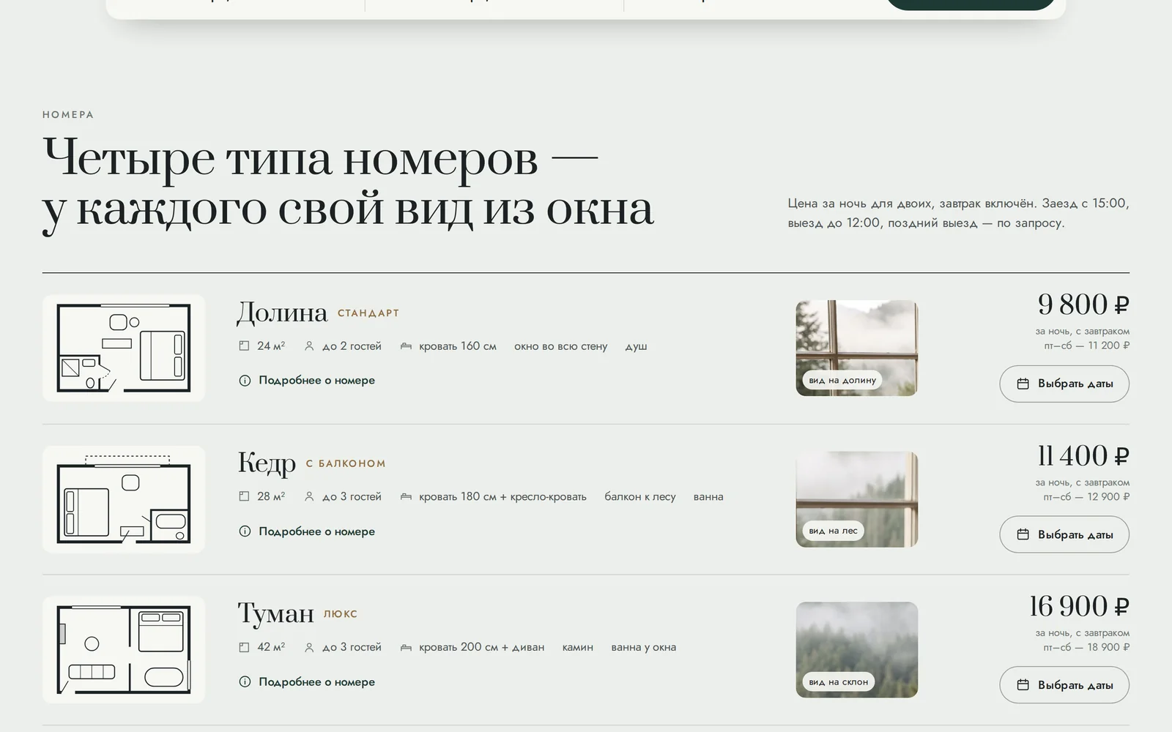The height and width of the screenshot is (732, 1172).
Task: Click the вид на лес label
Action: [x=834, y=531]
